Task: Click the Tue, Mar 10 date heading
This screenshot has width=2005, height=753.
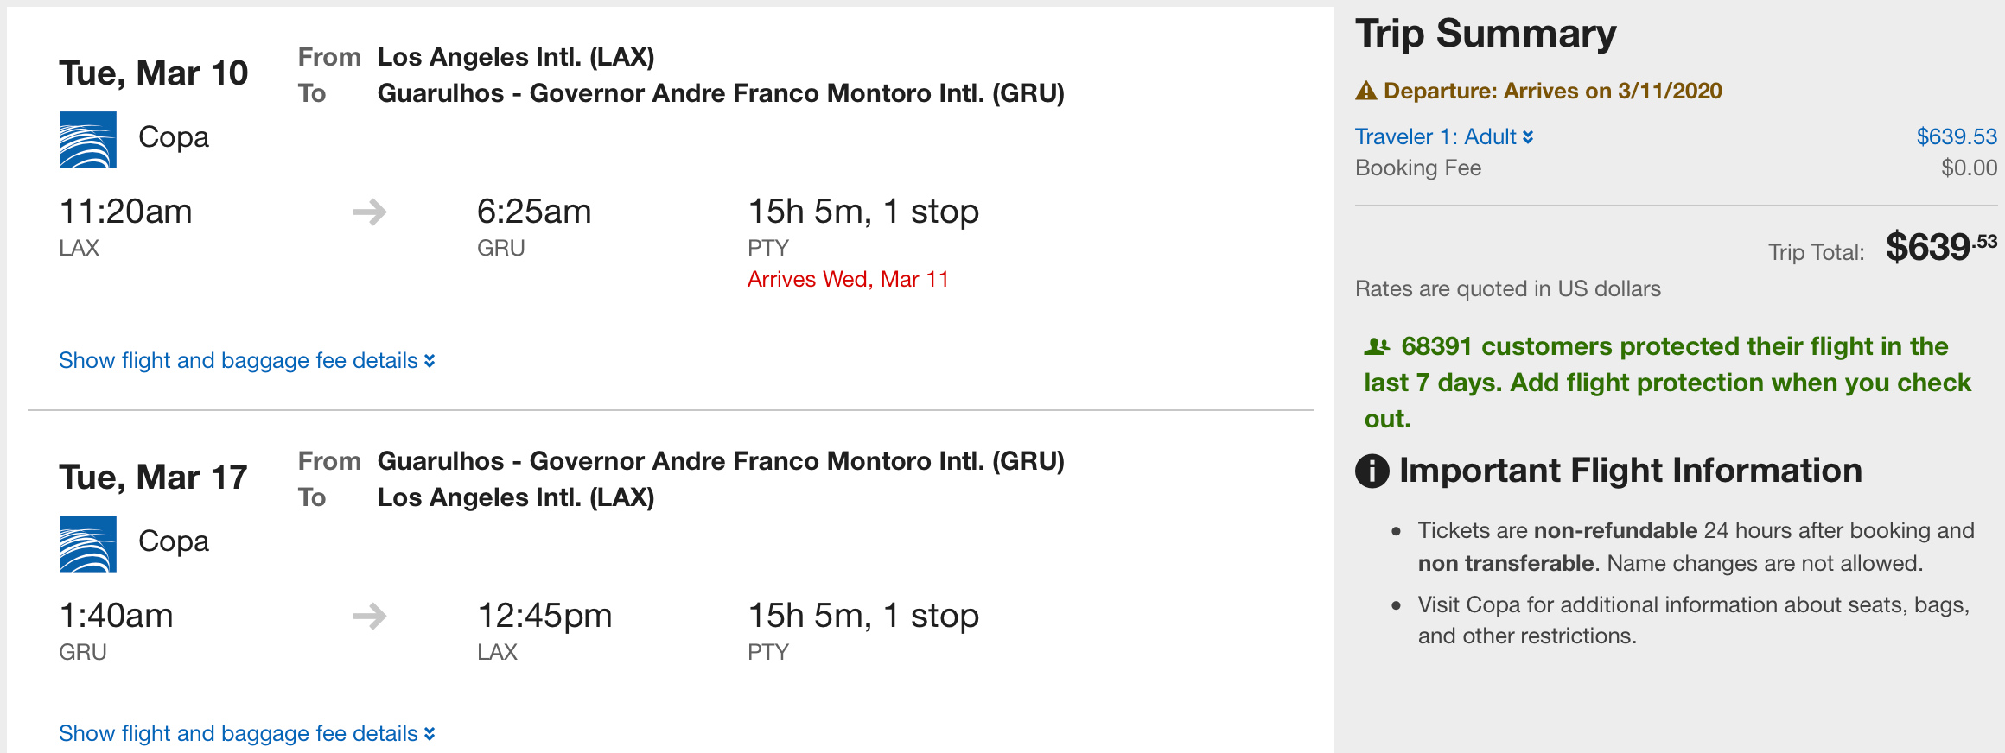Action: coord(153,73)
